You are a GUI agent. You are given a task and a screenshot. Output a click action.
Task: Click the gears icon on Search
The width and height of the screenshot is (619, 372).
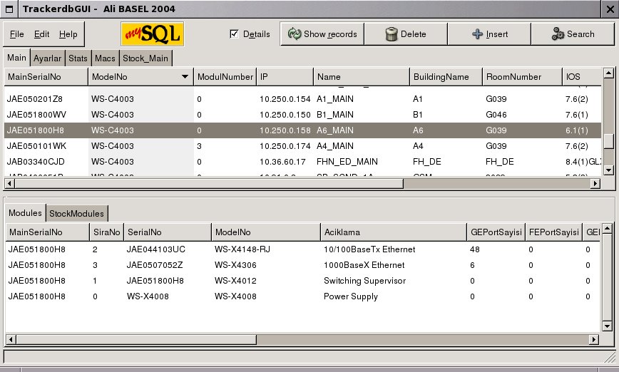558,34
